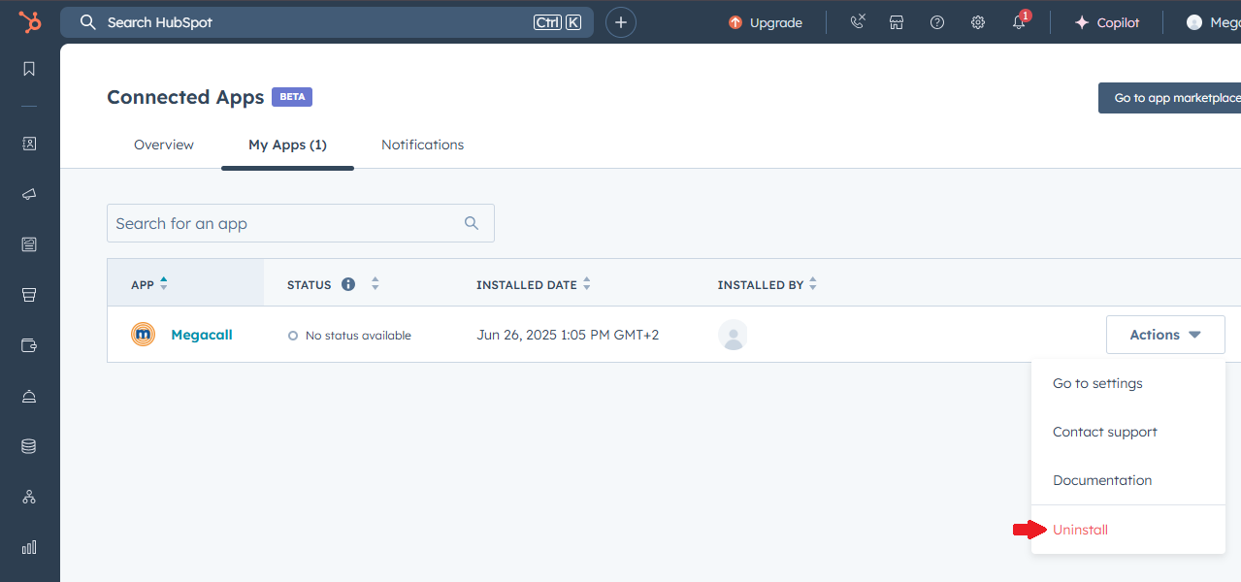Click the search magnifier in app search box
1241x582 pixels.
(472, 223)
